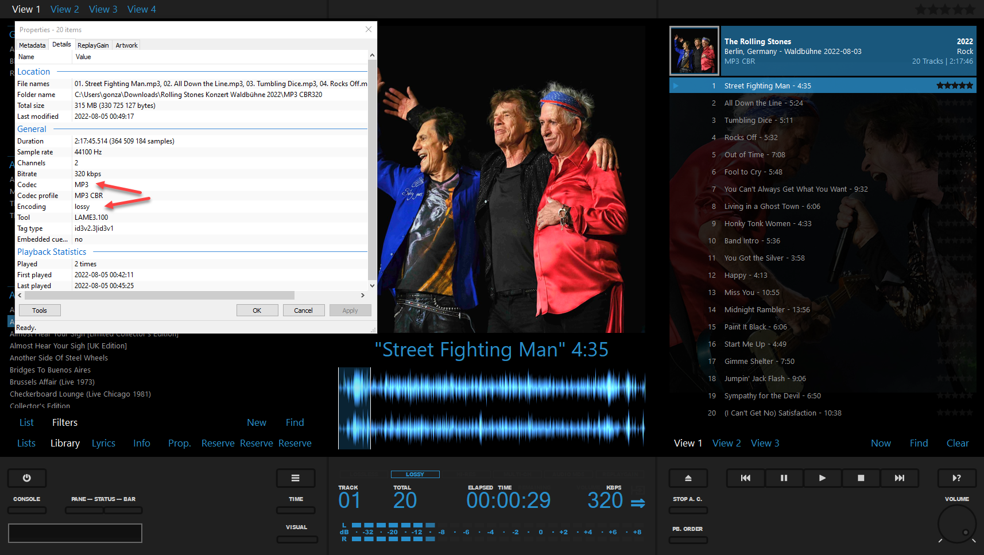Stop playback
The height and width of the screenshot is (555, 984).
coord(861,478)
